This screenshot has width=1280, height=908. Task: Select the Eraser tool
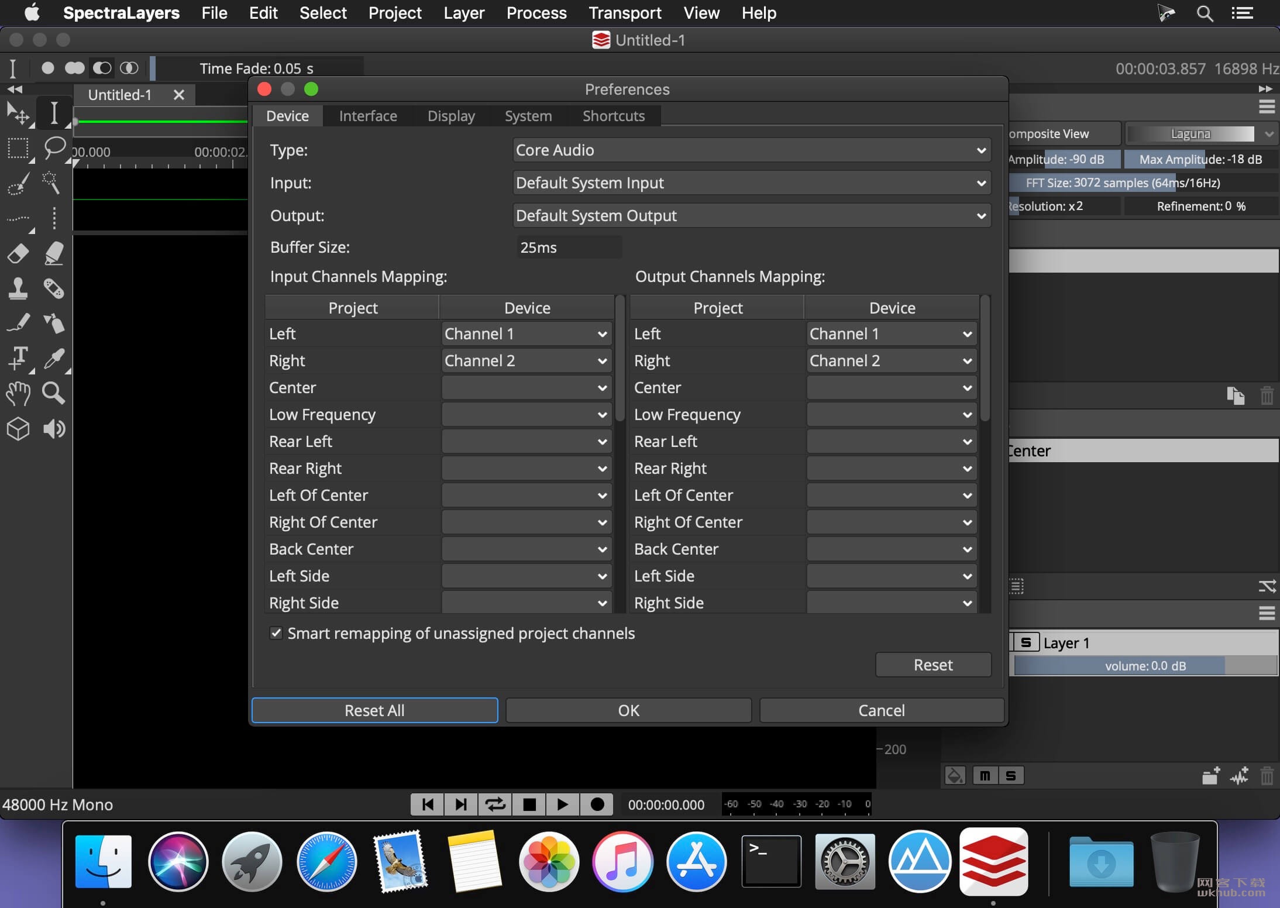coord(18,254)
